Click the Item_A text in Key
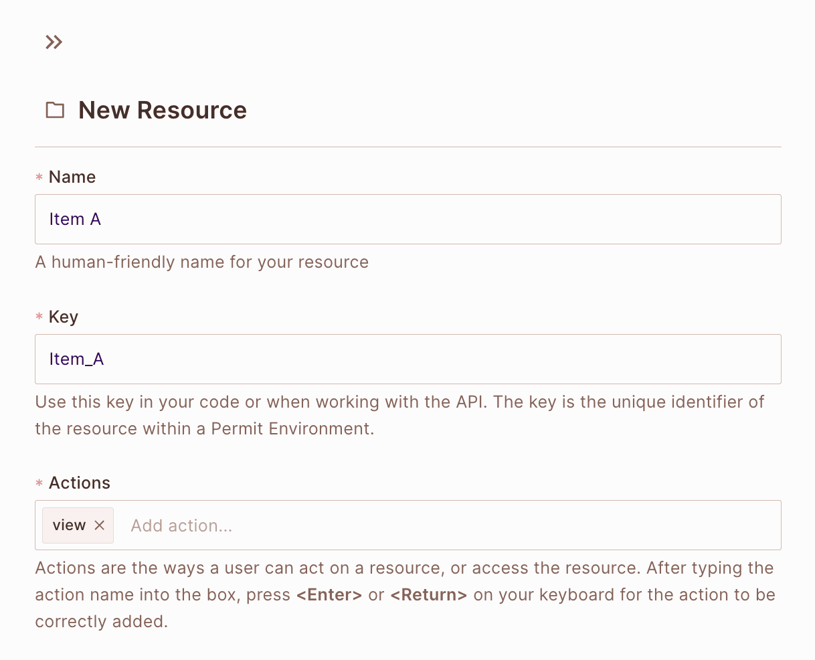The image size is (815, 660). point(76,359)
